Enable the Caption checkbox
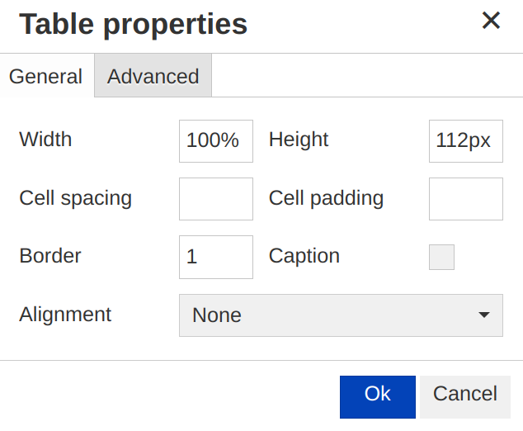The width and height of the screenshot is (523, 431). pyautogui.click(x=441, y=257)
